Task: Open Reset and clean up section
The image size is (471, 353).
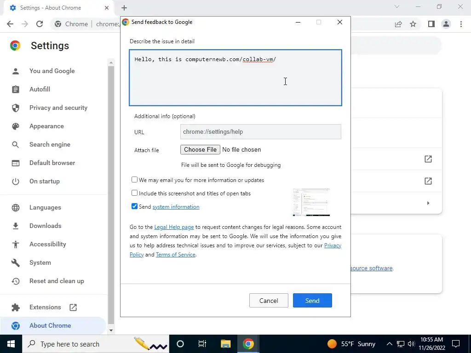Action: point(57,281)
